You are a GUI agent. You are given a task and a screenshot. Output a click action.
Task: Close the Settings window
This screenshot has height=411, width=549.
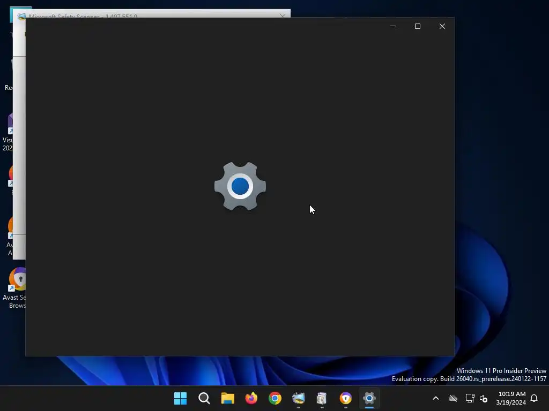pyautogui.click(x=442, y=26)
